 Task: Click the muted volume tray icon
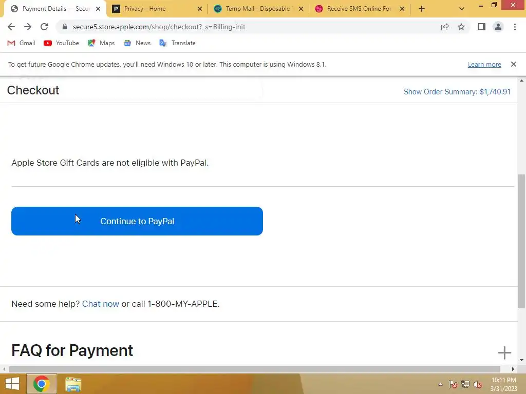[x=478, y=384]
